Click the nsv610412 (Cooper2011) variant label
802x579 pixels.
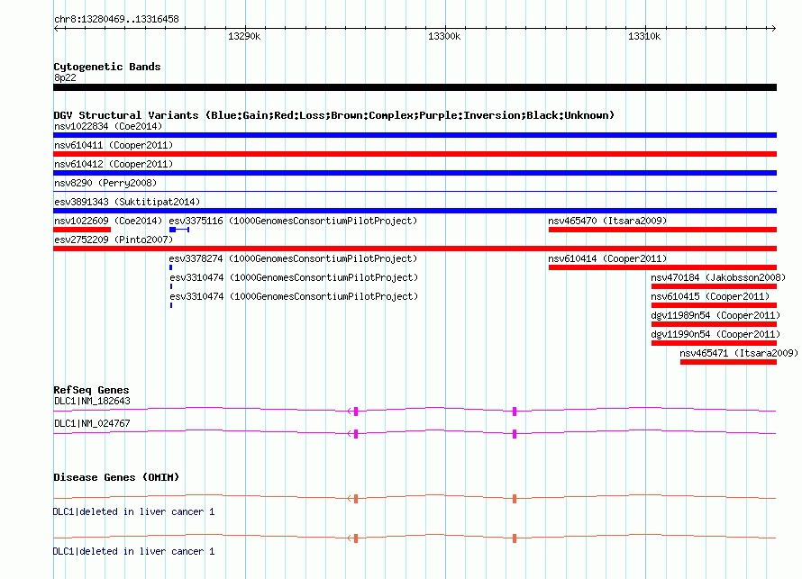tap(114, 164)
